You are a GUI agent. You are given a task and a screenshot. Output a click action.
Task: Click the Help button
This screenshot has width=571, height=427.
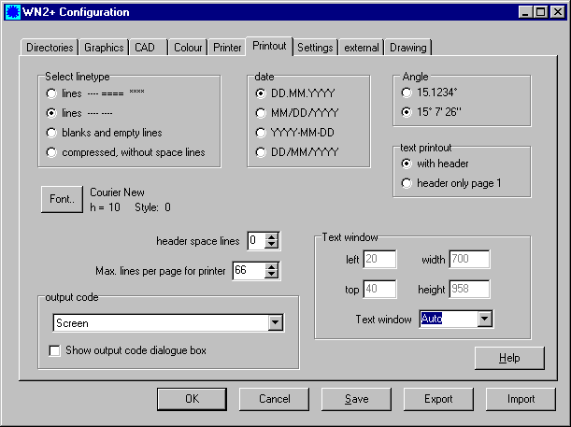[509, 358]
